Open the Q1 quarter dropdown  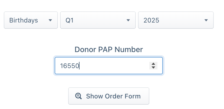coord(98,20)
